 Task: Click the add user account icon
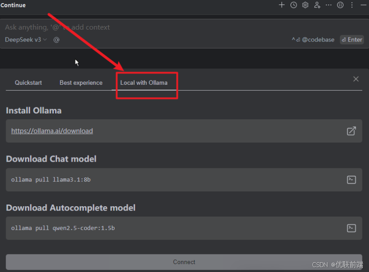317,5
